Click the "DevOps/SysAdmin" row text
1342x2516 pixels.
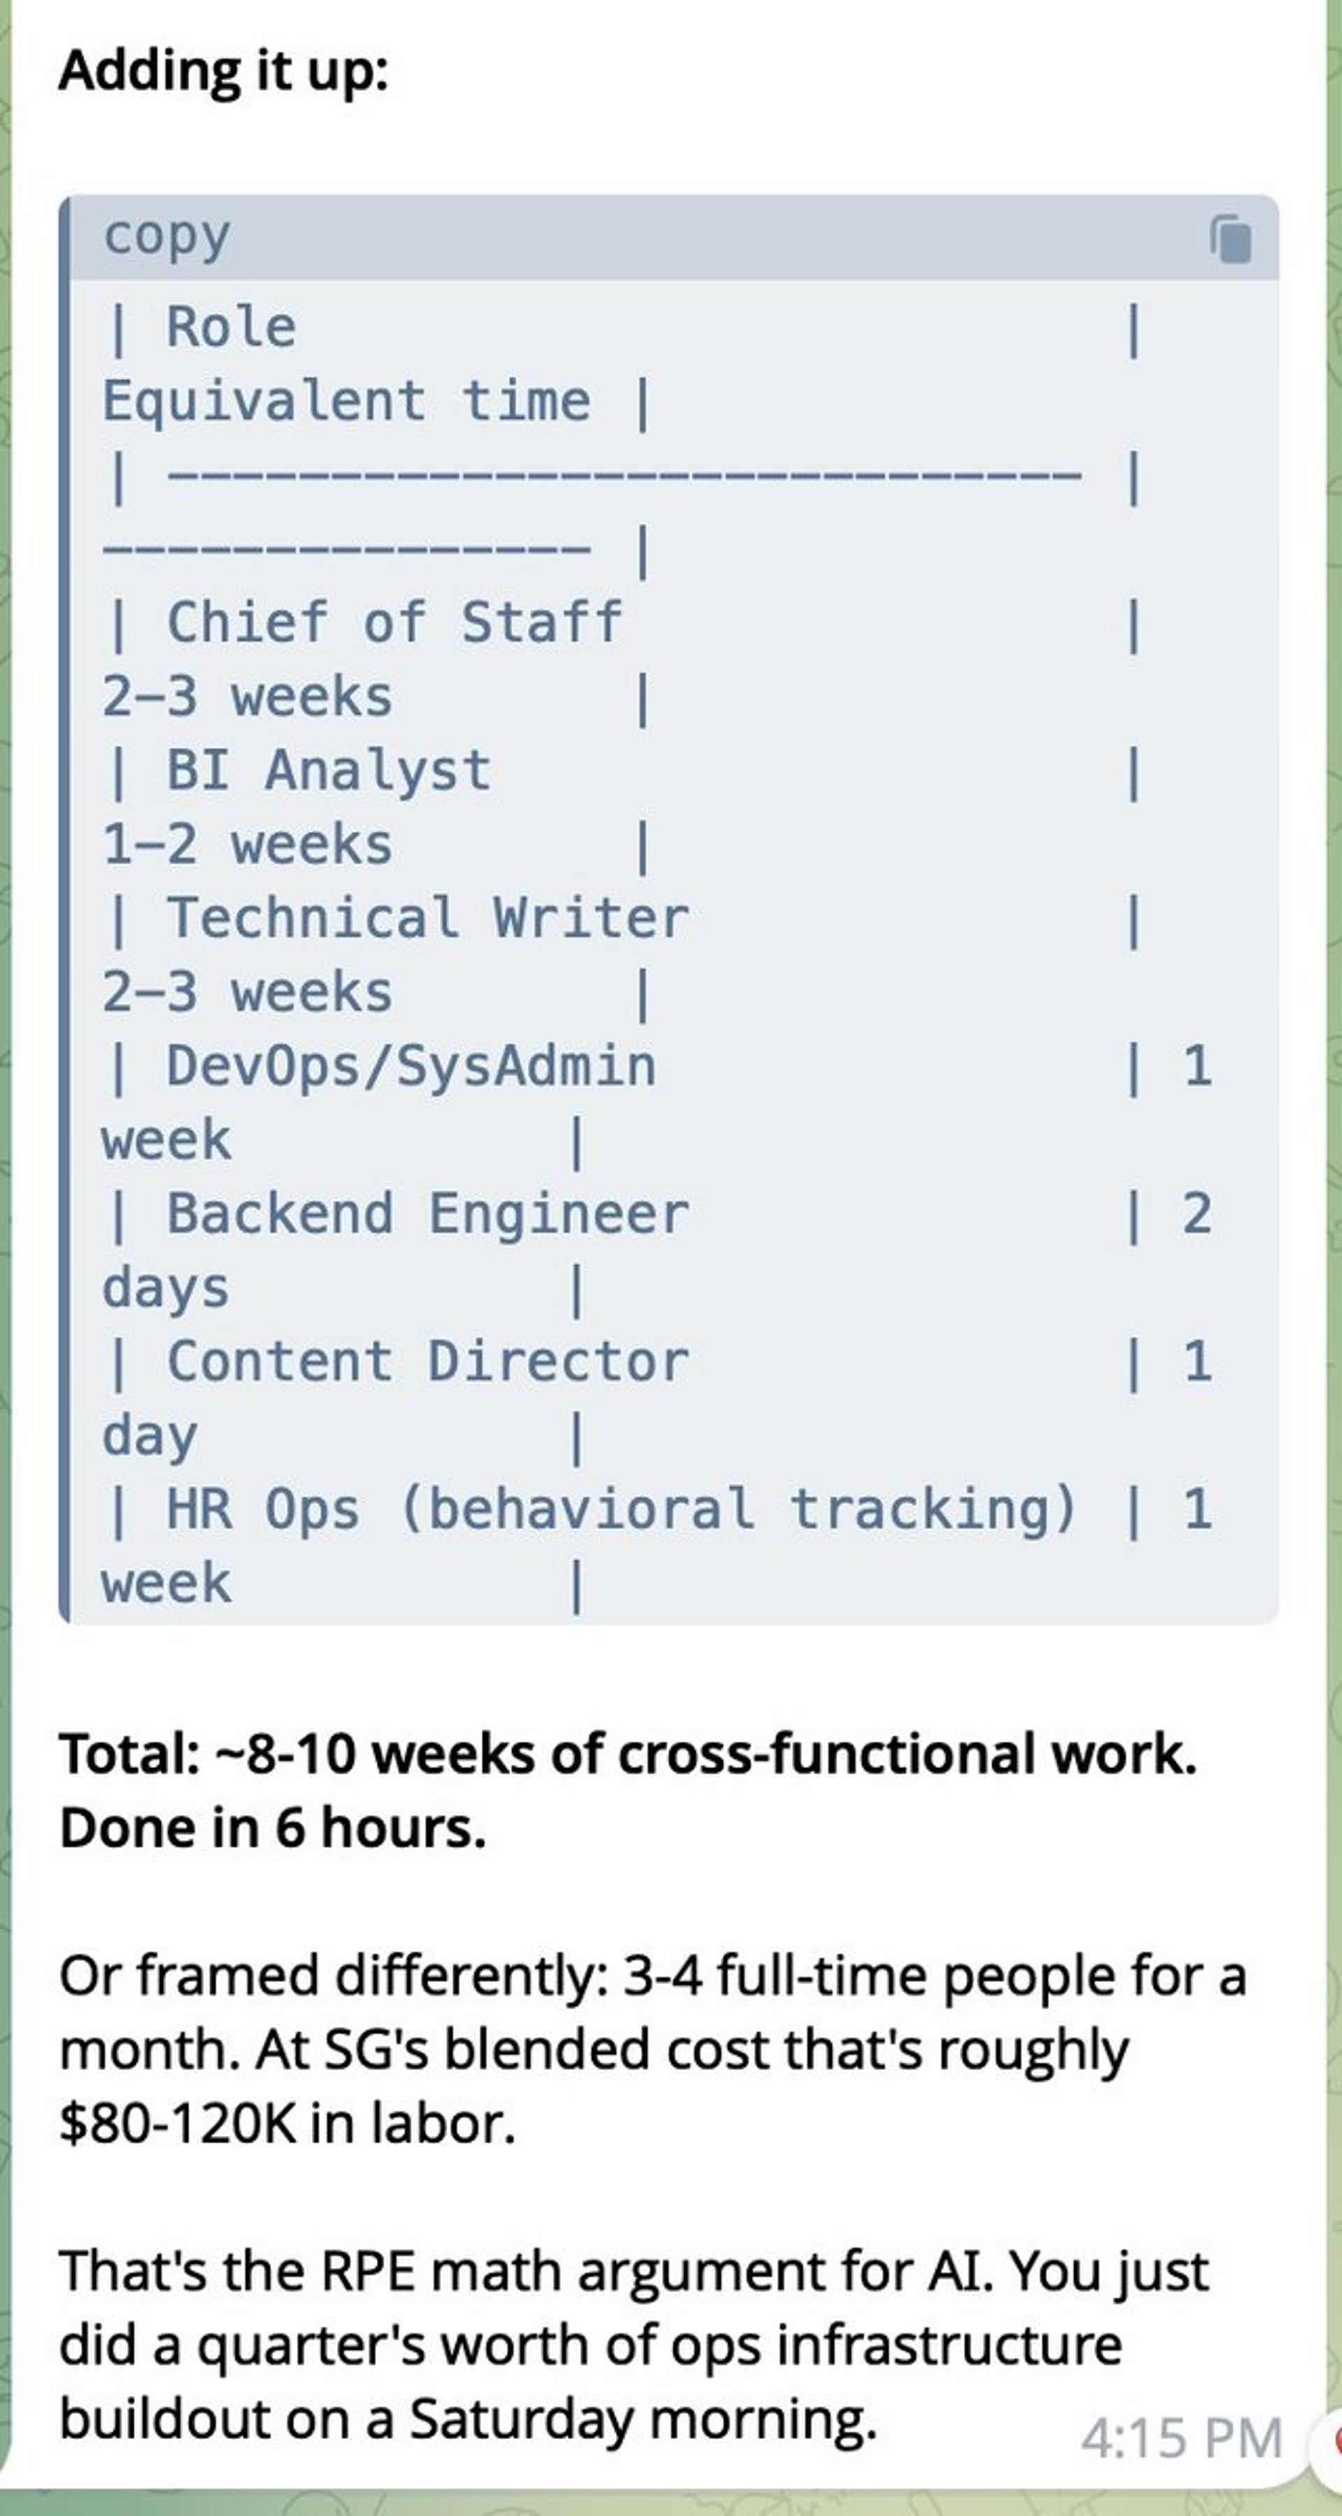point(410,1066)
